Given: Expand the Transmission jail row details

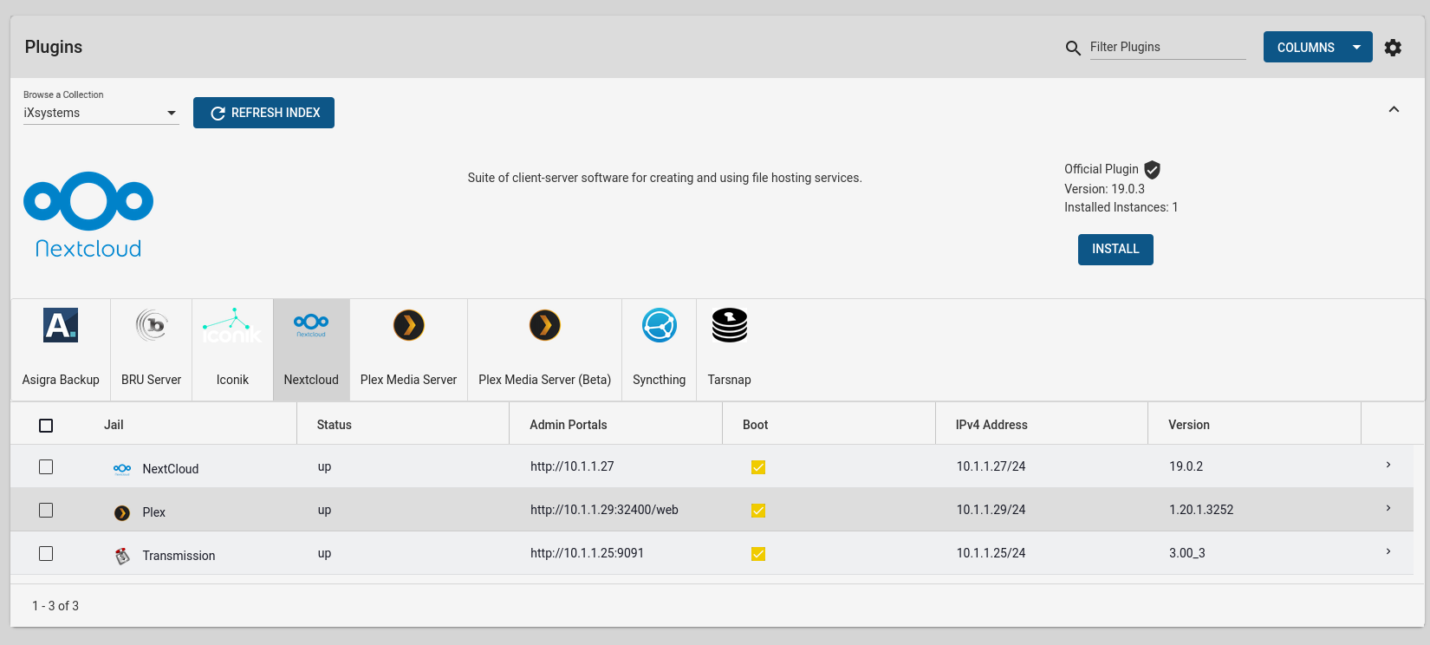Looking at the screenshot, I should 1388,551.
